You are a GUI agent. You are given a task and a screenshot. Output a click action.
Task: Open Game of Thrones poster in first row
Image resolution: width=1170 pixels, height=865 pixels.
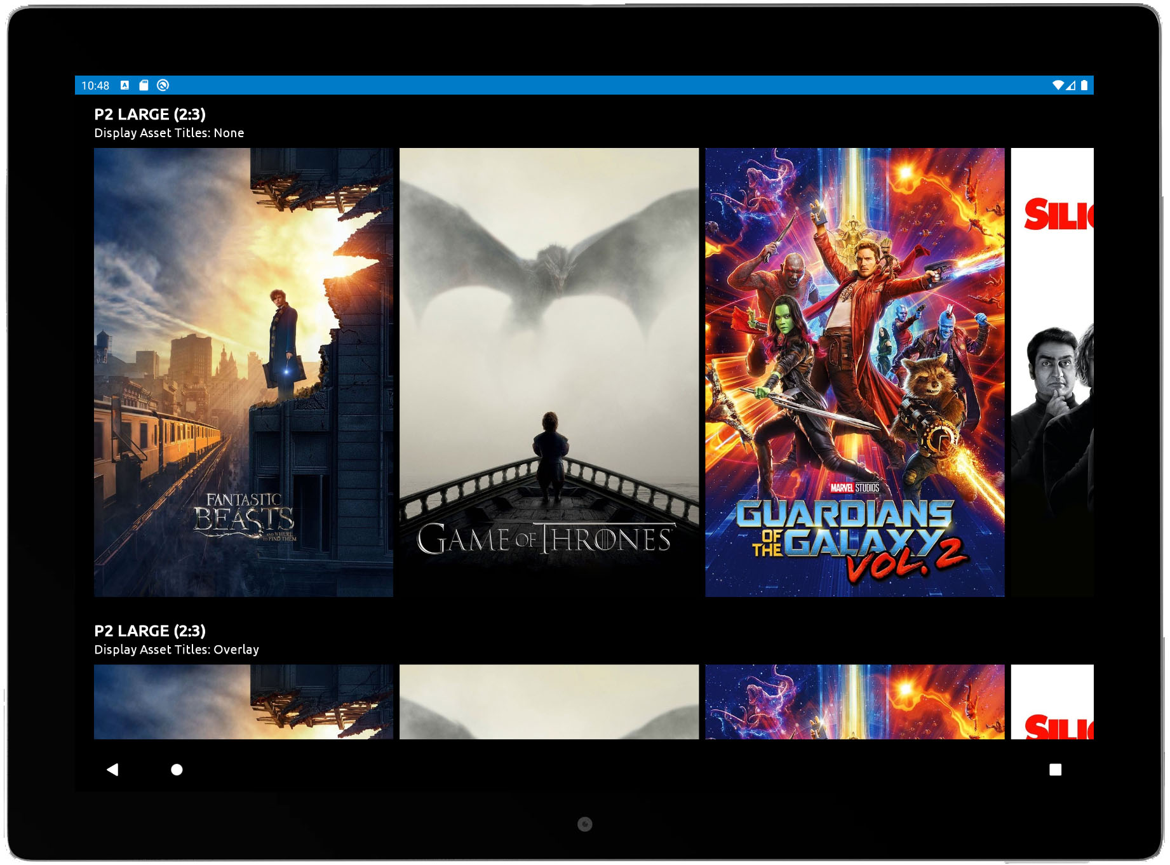point(549,372)
